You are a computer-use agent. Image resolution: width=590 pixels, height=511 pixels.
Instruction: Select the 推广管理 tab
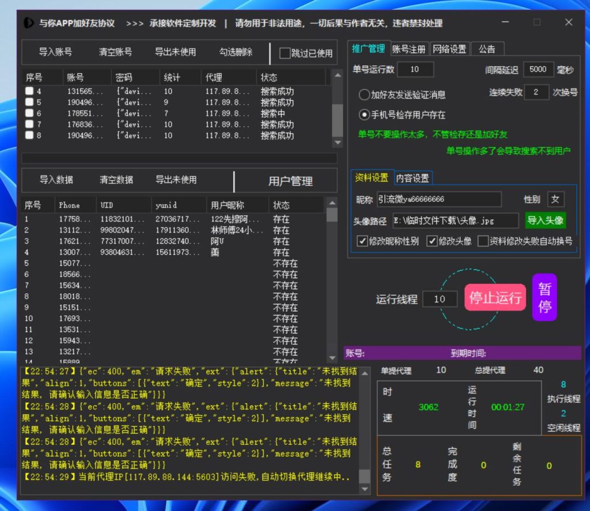tap(367, 48)
